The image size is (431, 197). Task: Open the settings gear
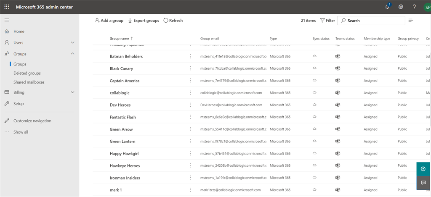coord(401,7)
